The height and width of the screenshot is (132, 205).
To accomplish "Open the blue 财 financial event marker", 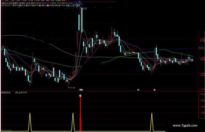I will click(138, 90).
